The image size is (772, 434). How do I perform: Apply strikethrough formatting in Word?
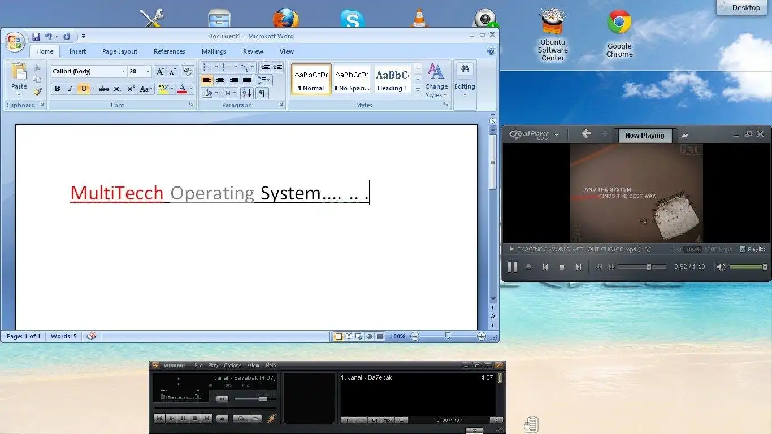[x=104, y=89]
